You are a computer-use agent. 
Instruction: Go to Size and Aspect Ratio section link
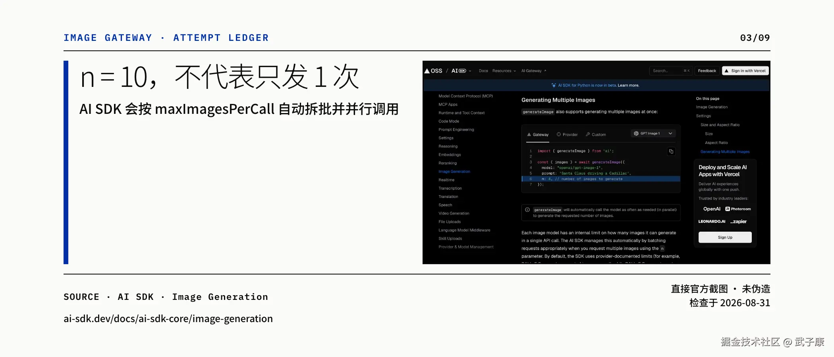click(720, 125)
